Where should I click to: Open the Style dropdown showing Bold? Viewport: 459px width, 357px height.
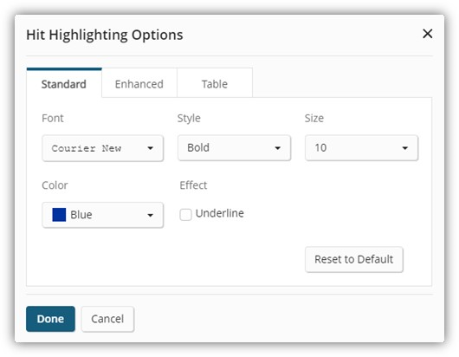234,148
